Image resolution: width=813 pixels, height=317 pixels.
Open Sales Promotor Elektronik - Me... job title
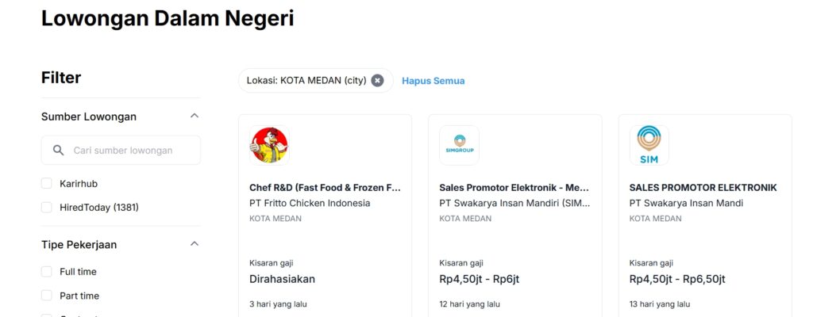(x=514, y=188)
